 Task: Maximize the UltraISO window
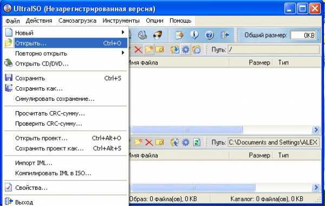[302, 9]
